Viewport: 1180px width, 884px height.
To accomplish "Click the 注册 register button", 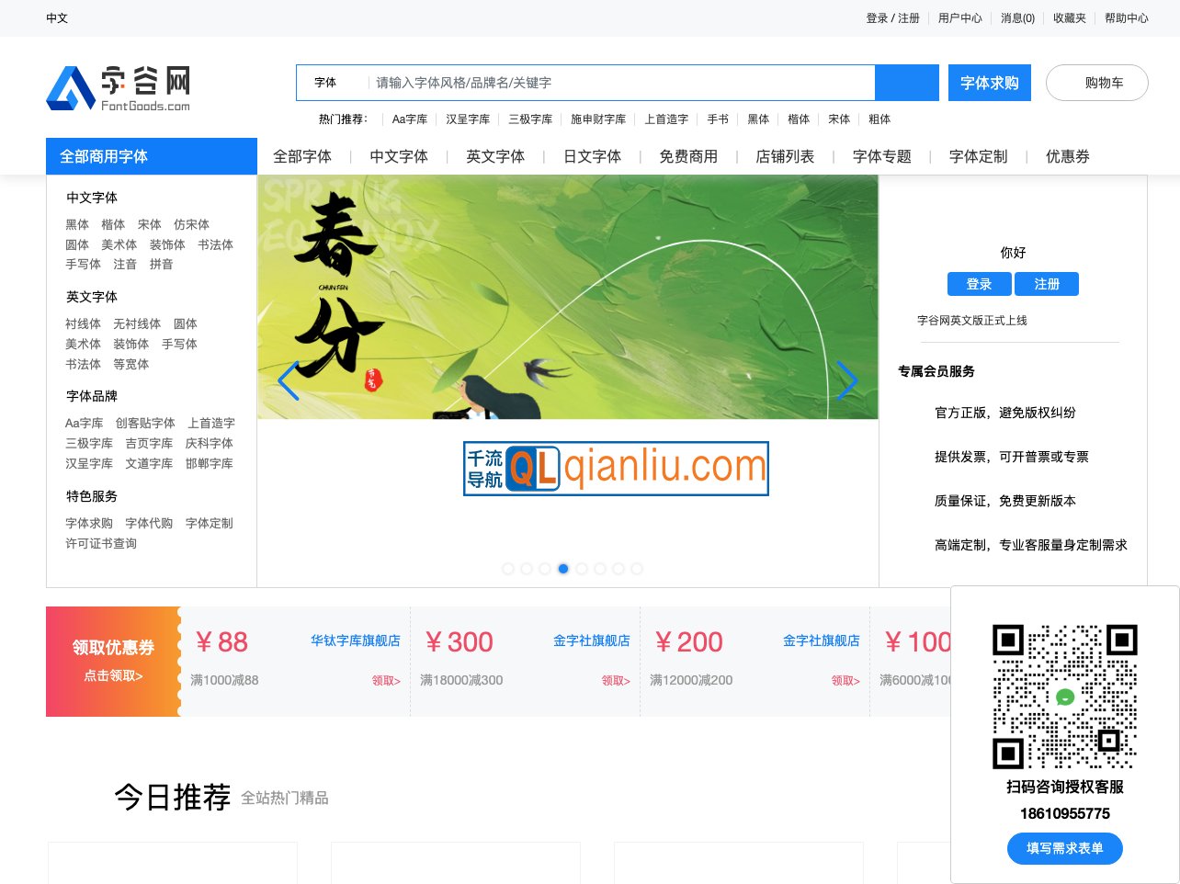I will 1047,284.
